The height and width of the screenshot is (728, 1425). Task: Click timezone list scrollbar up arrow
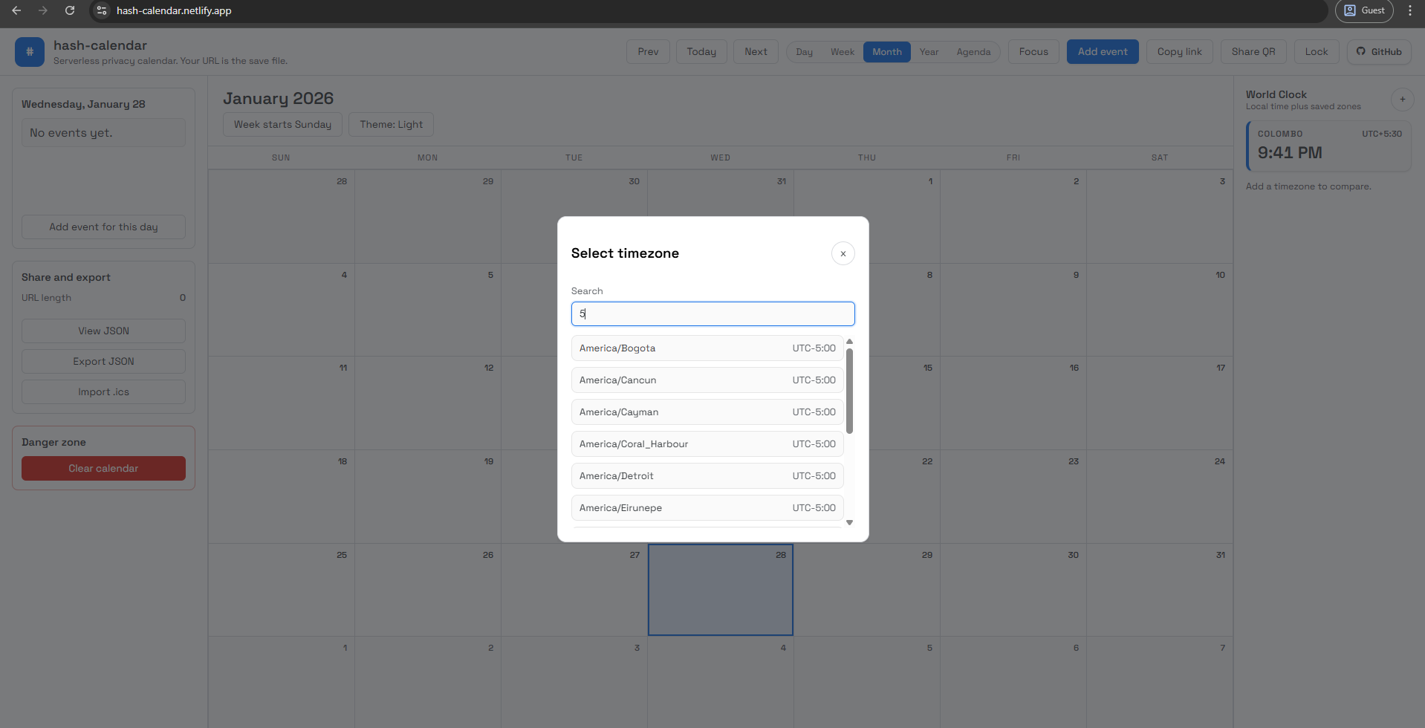coord(849,342)
